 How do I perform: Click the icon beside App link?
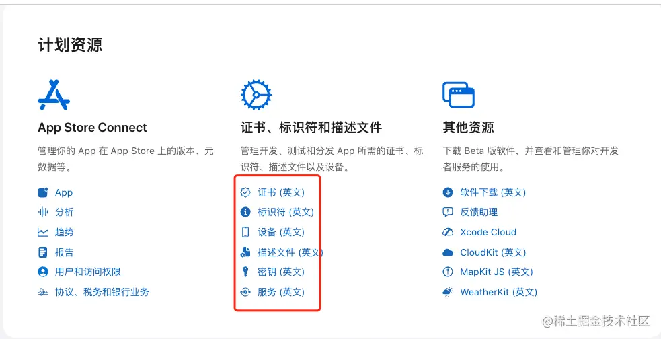[x=43, y=192]
